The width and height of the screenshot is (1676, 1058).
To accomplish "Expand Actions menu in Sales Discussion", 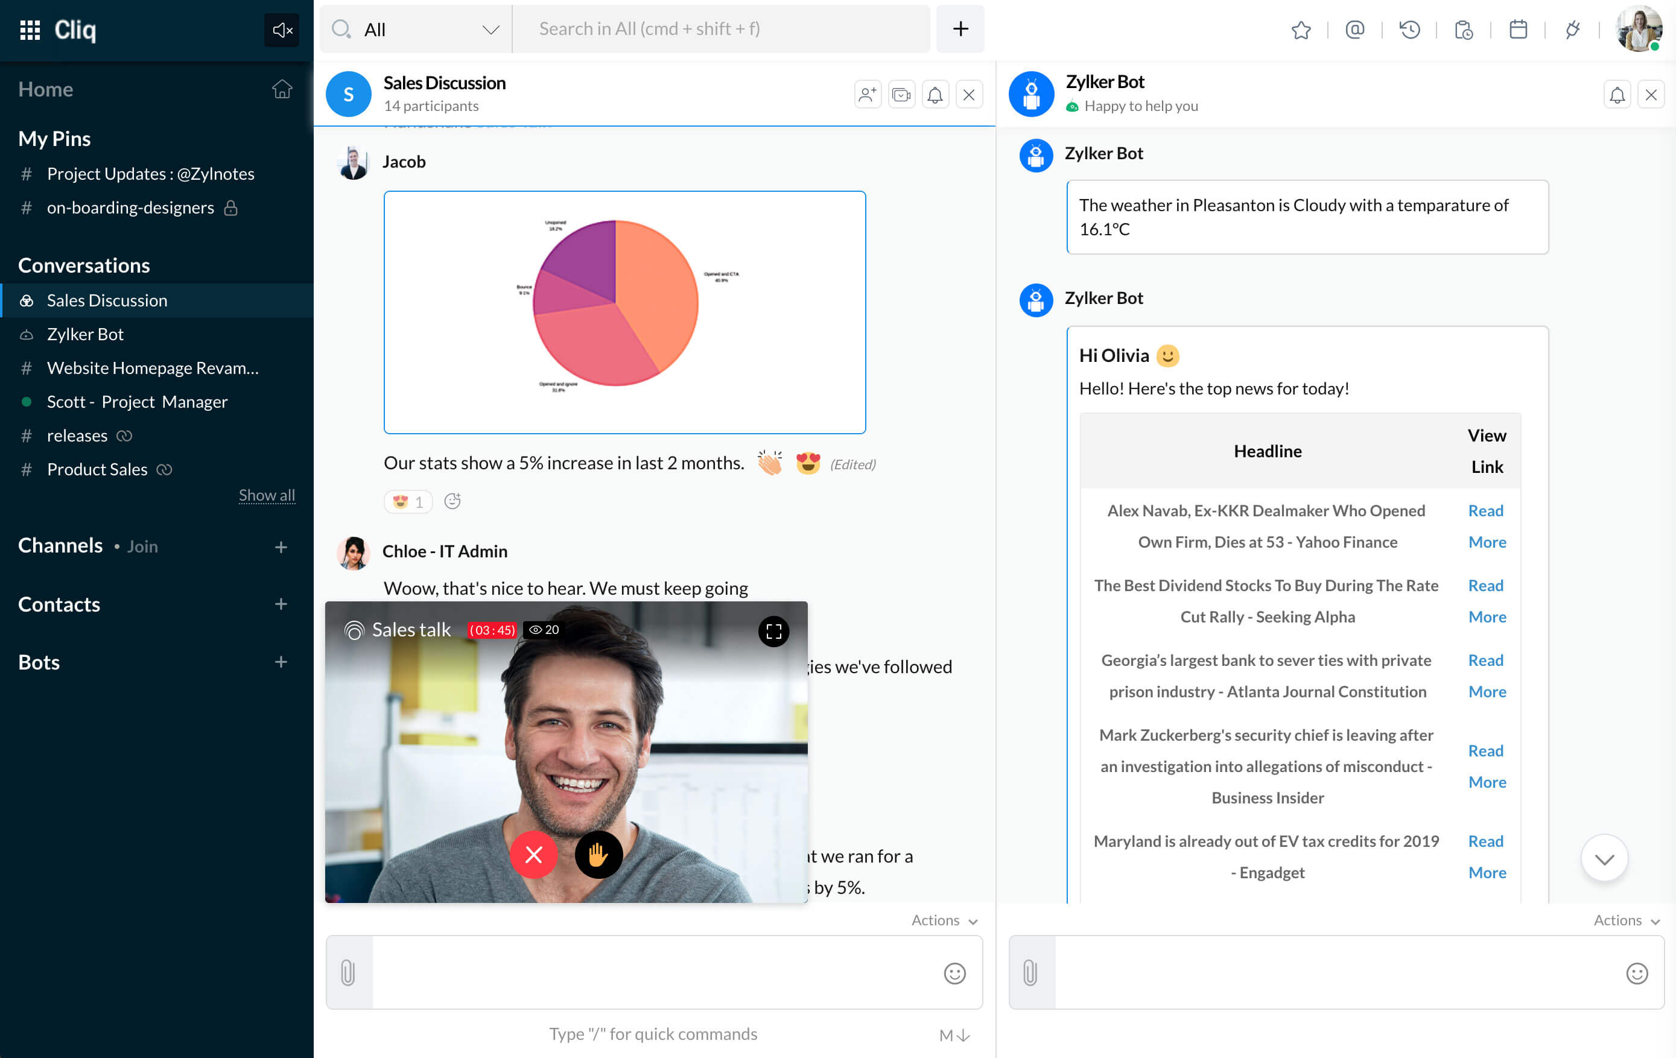I will [x=944, y=920].
